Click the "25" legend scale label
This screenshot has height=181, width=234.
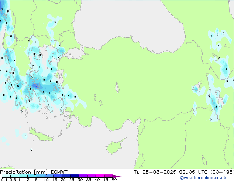click(x=72, y=180)
